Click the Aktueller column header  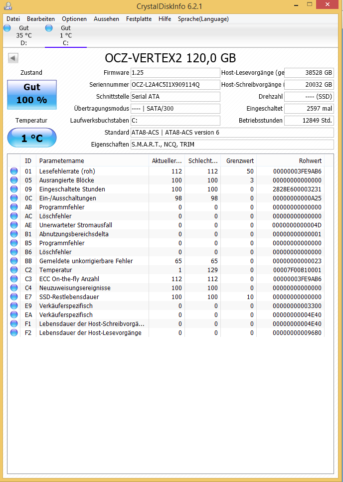[x=167, y=161]
